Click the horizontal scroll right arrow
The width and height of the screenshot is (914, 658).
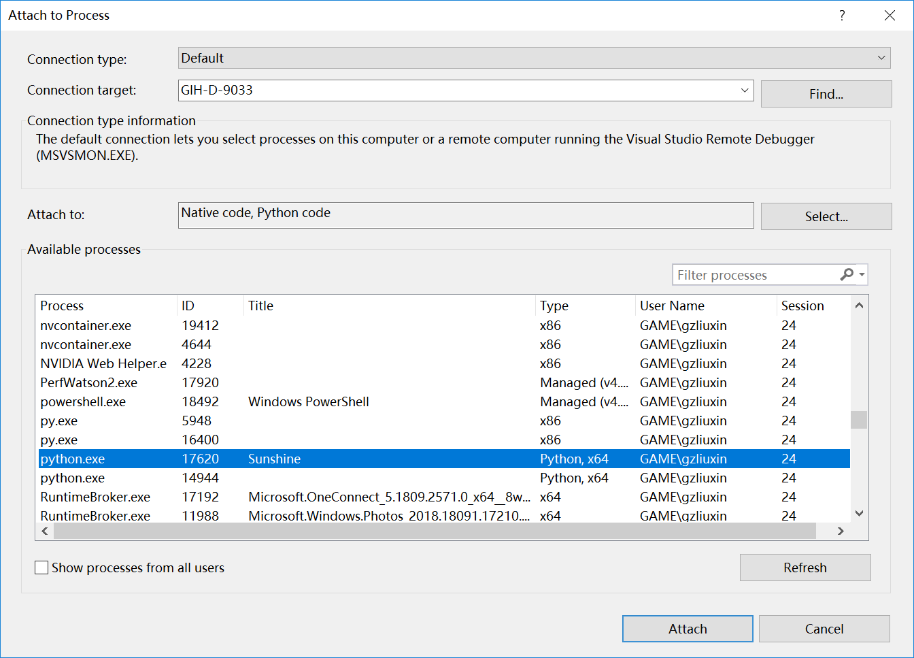point(841,531)
